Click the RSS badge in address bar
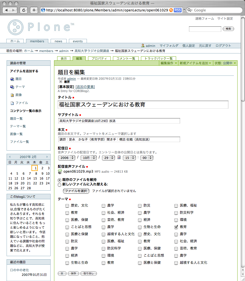245x281 pixels. 178,10
